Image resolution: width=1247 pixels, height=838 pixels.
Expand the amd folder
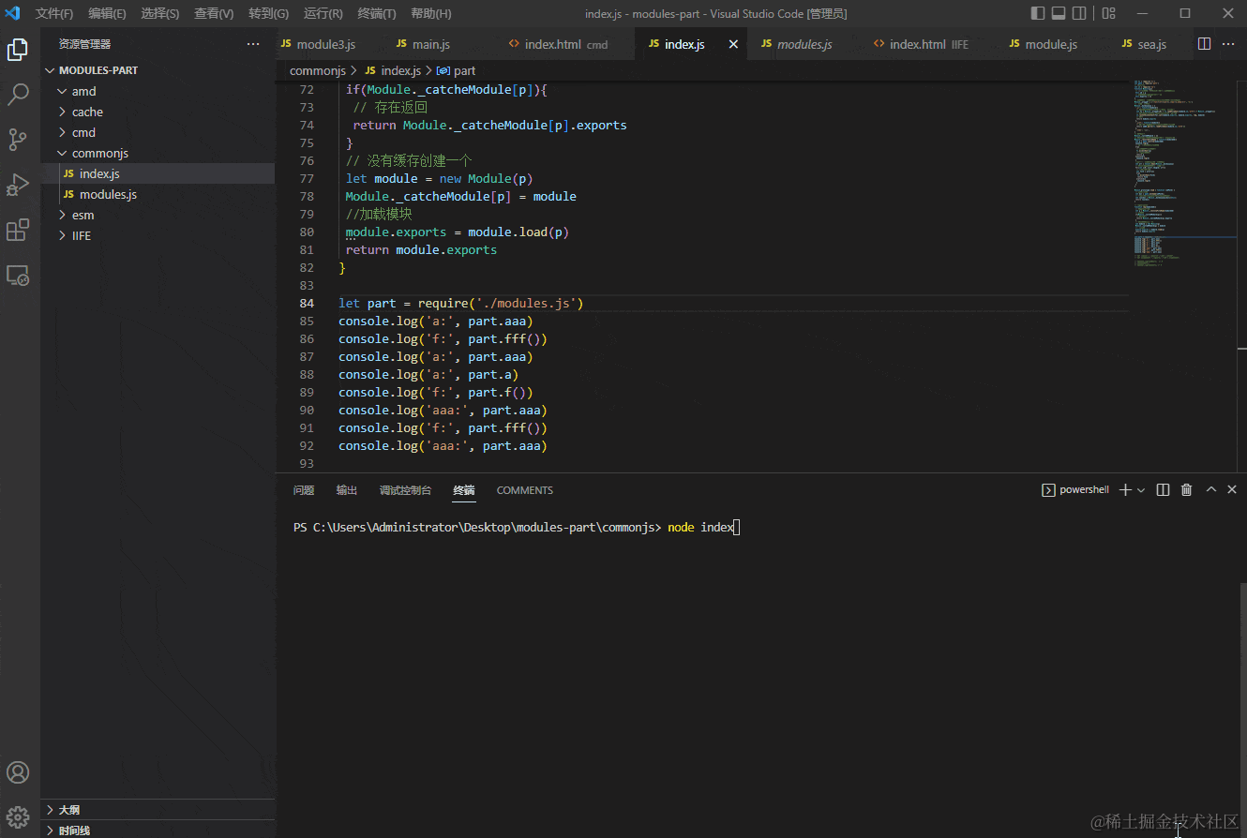click(83, 90)
